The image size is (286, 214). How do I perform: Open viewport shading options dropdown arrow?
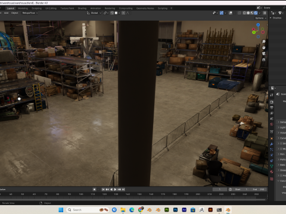point(260,13)
